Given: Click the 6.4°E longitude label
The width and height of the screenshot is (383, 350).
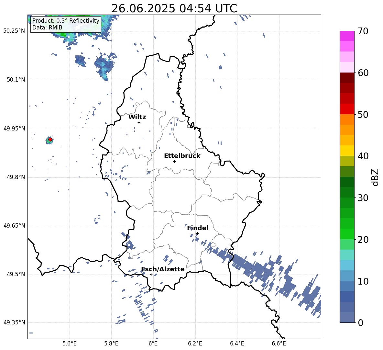Looking at the screenshot, I should [237, 344].
